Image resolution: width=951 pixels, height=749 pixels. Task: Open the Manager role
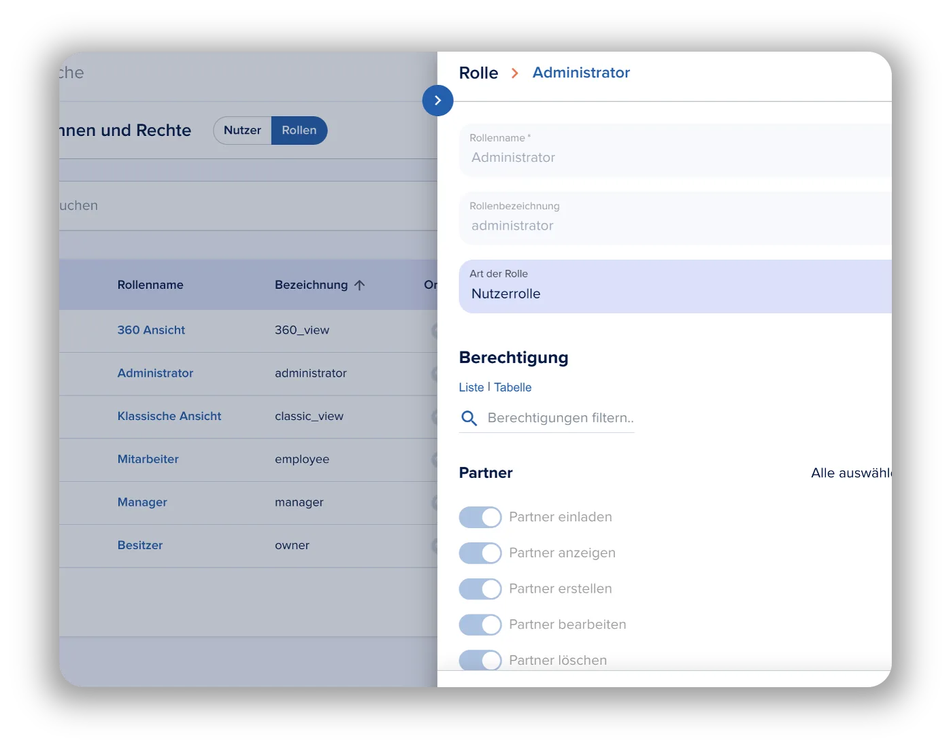pyautogui.click(x=142, y=502)
